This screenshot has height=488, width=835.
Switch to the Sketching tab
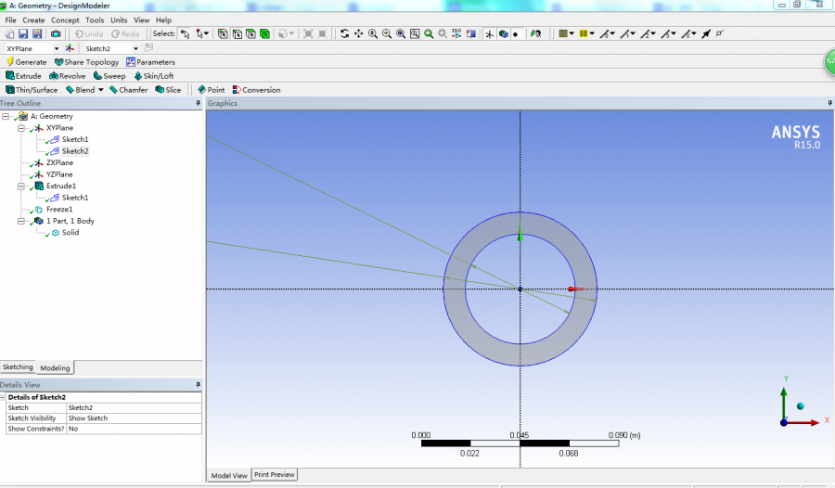coord(18,367)
